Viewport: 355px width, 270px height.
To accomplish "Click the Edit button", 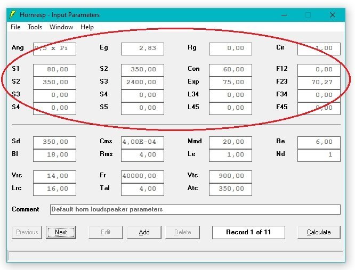I will 106,232.
